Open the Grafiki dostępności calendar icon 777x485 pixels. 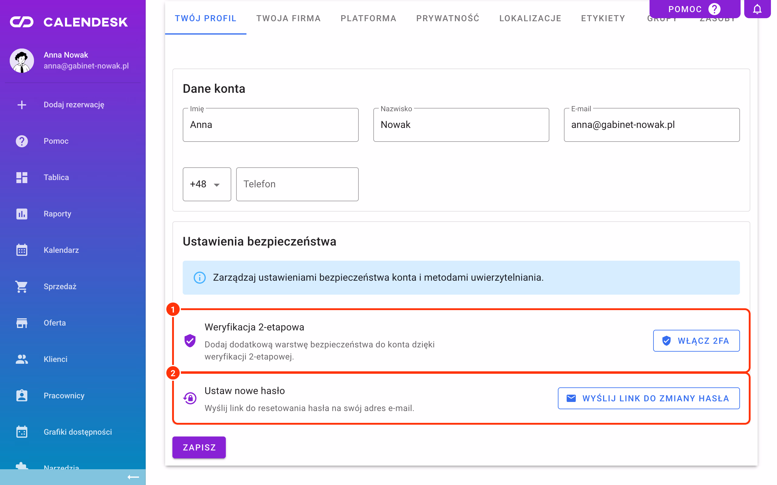(22, 432)
